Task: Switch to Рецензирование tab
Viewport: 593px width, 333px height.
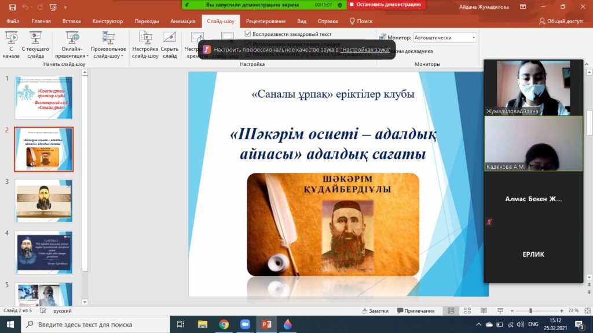Action: [x=266, y=21]
